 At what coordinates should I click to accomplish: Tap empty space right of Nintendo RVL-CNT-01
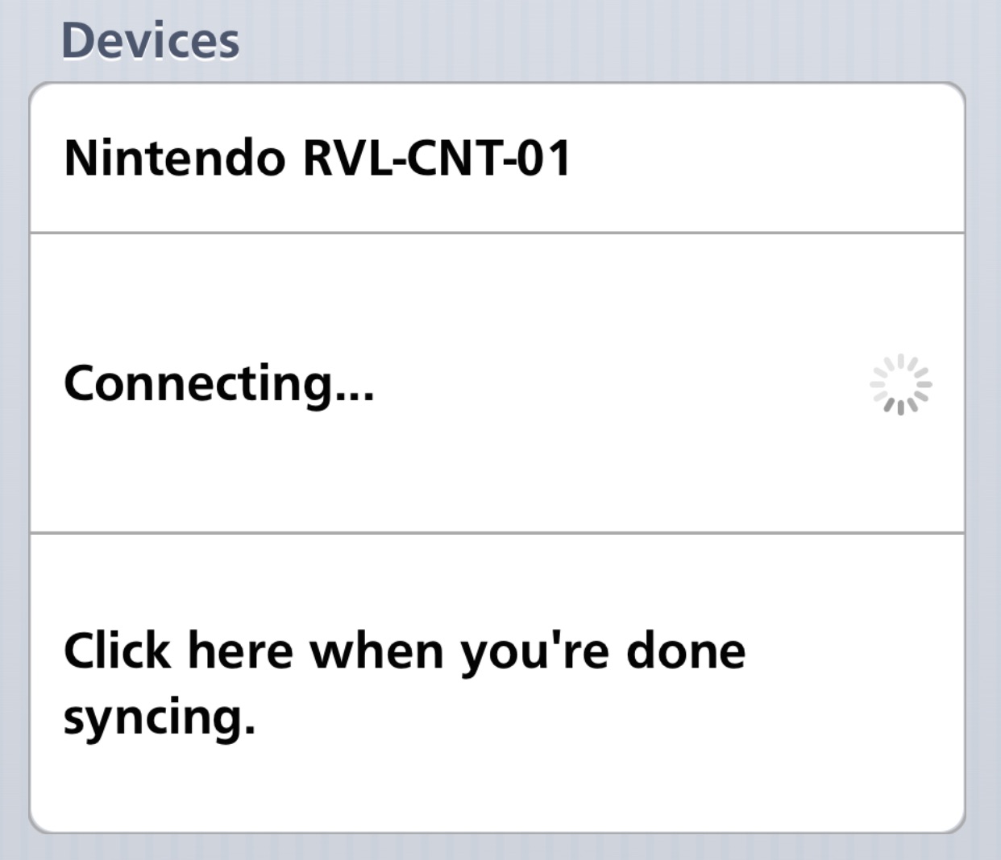[766, 158]
